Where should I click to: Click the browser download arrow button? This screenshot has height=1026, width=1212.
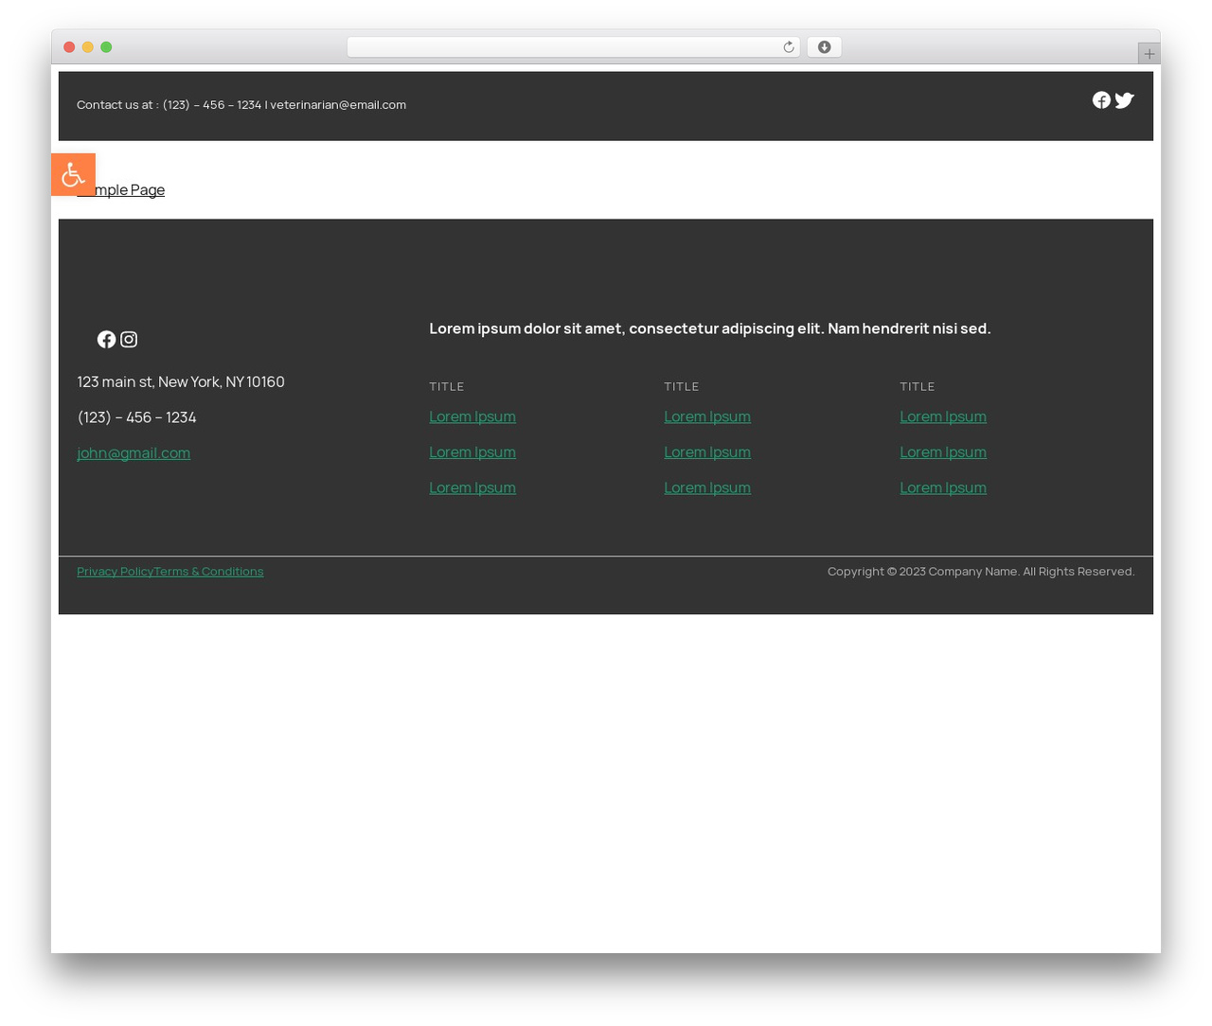point(824,47)
